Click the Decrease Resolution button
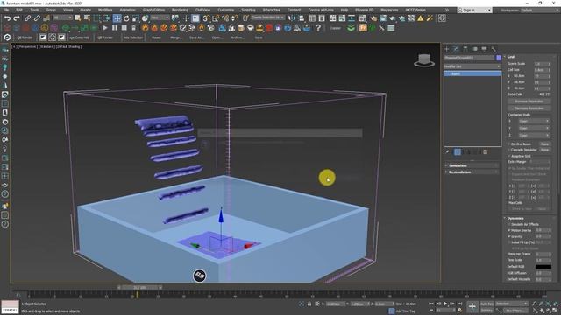The width and height of the screenshot is (561, 315). tap(529, 108)
